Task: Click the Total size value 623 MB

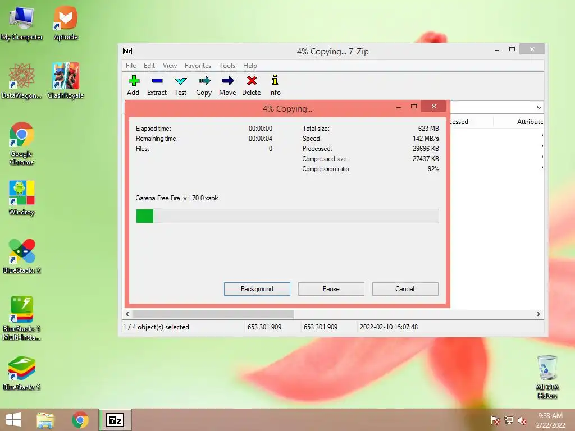Action: 428,129
